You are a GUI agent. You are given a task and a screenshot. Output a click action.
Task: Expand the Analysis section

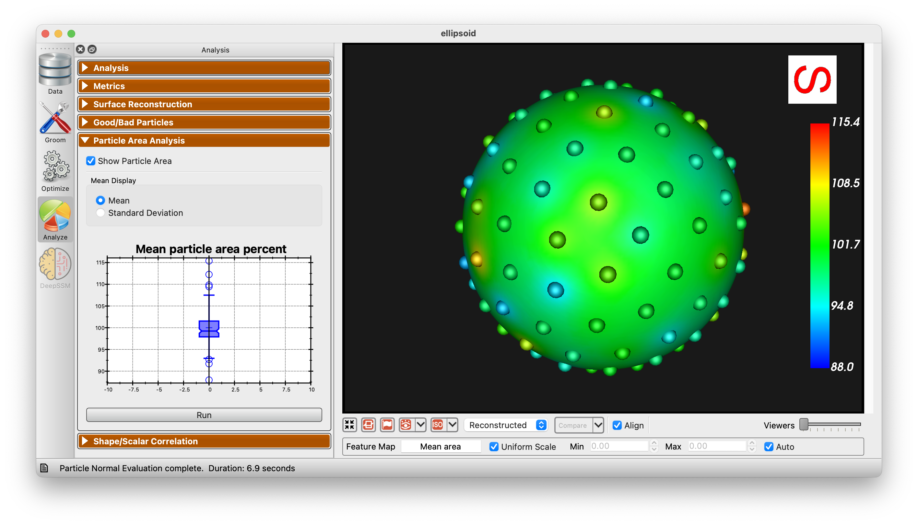pyautogui.click(x=204, y=68)
